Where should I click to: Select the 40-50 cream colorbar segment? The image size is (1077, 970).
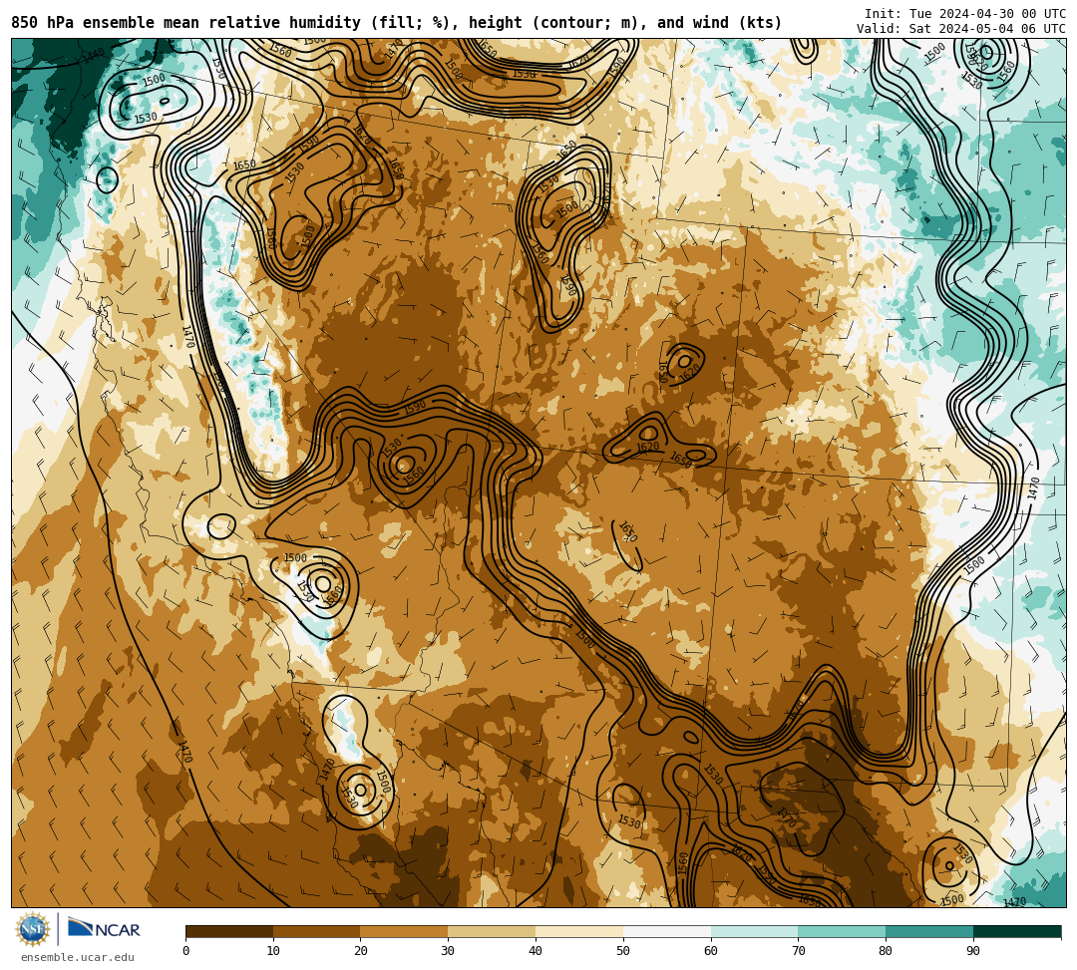579,931
